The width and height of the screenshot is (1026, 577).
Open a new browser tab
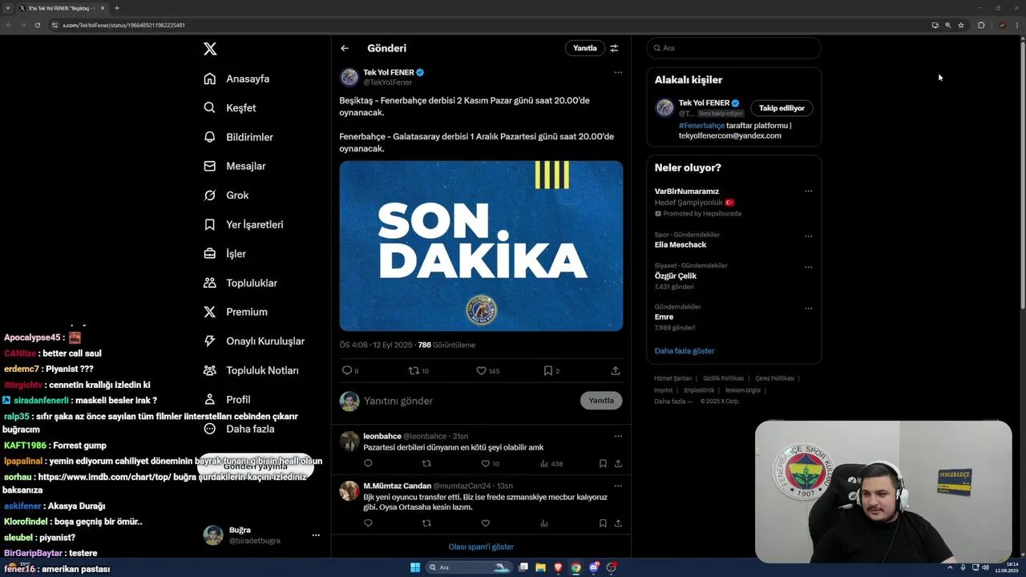[x=117, y=8]
